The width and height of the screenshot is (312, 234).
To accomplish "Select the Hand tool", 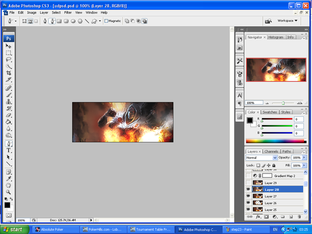I will click(8, 186).
